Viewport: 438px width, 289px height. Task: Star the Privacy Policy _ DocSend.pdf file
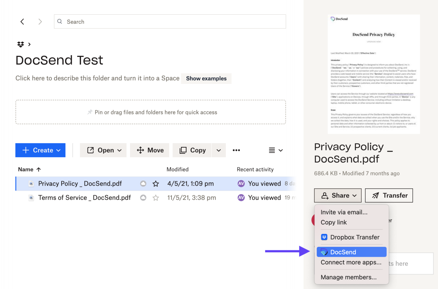click(156, 184)
